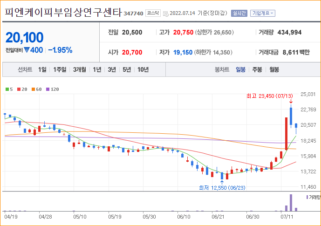The width and height of the screenshot is (321, 226).
Task: Click the 25,031 price axis label
Action: click(x=308, y=94)
